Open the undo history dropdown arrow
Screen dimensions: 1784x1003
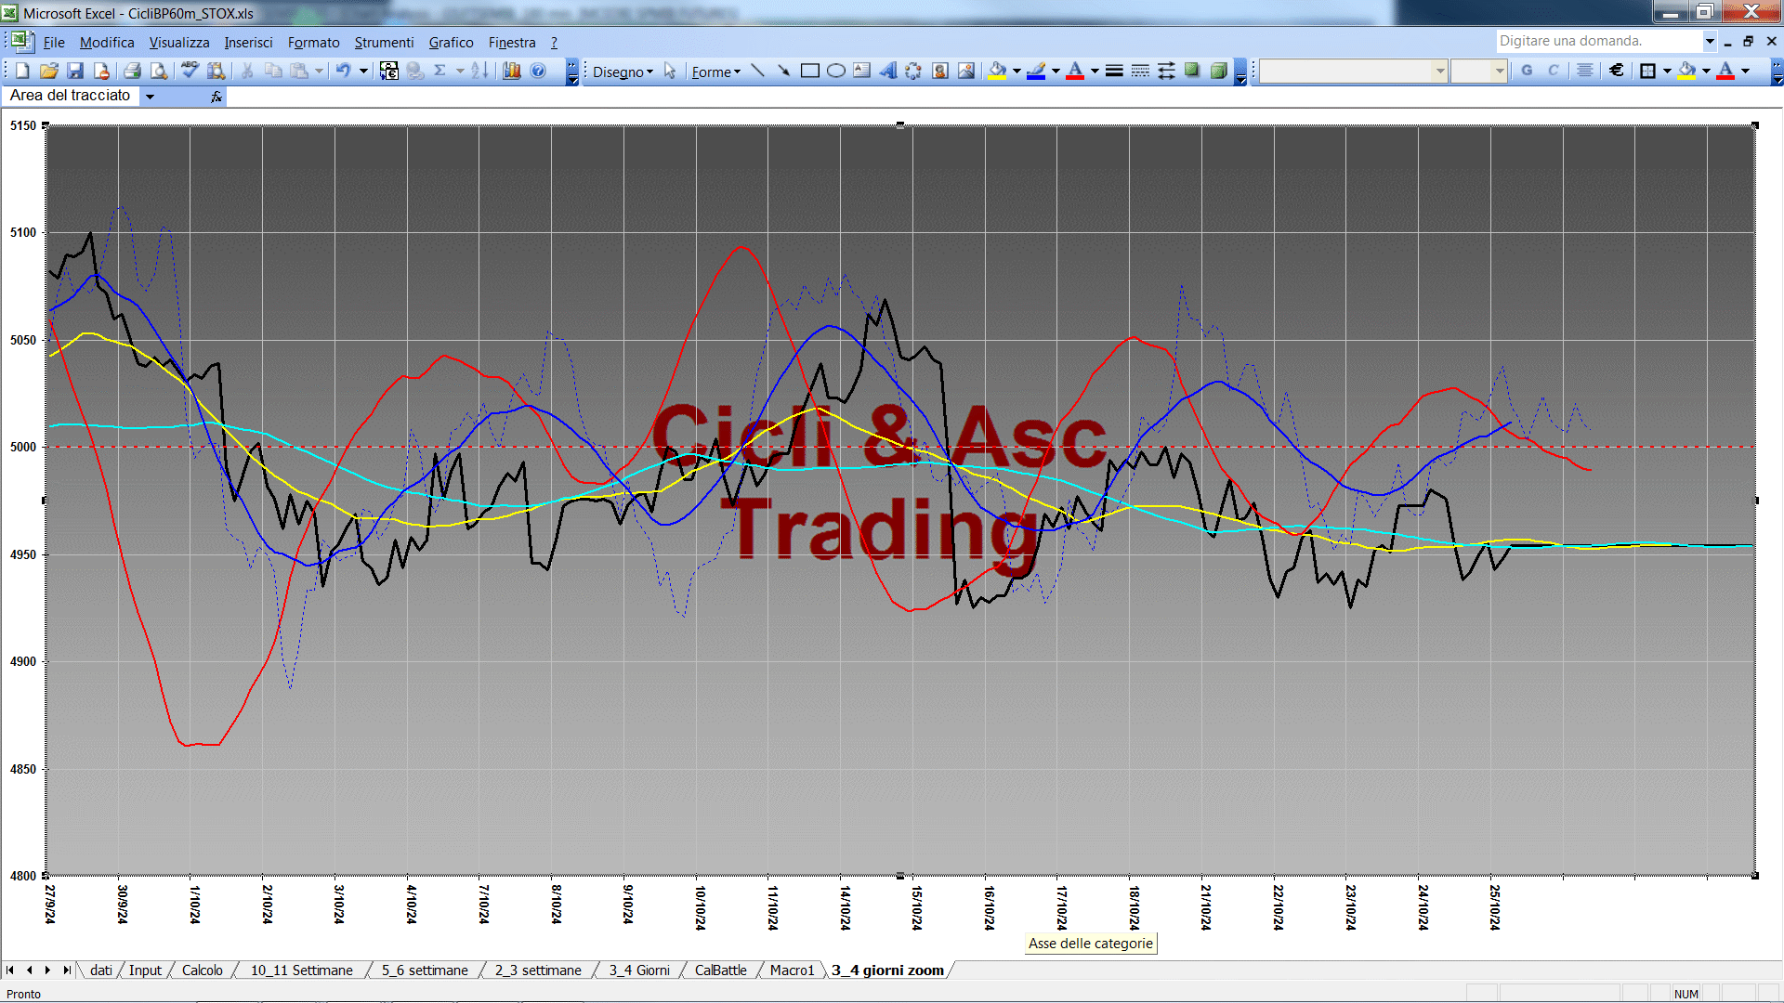tap(363, 71)
